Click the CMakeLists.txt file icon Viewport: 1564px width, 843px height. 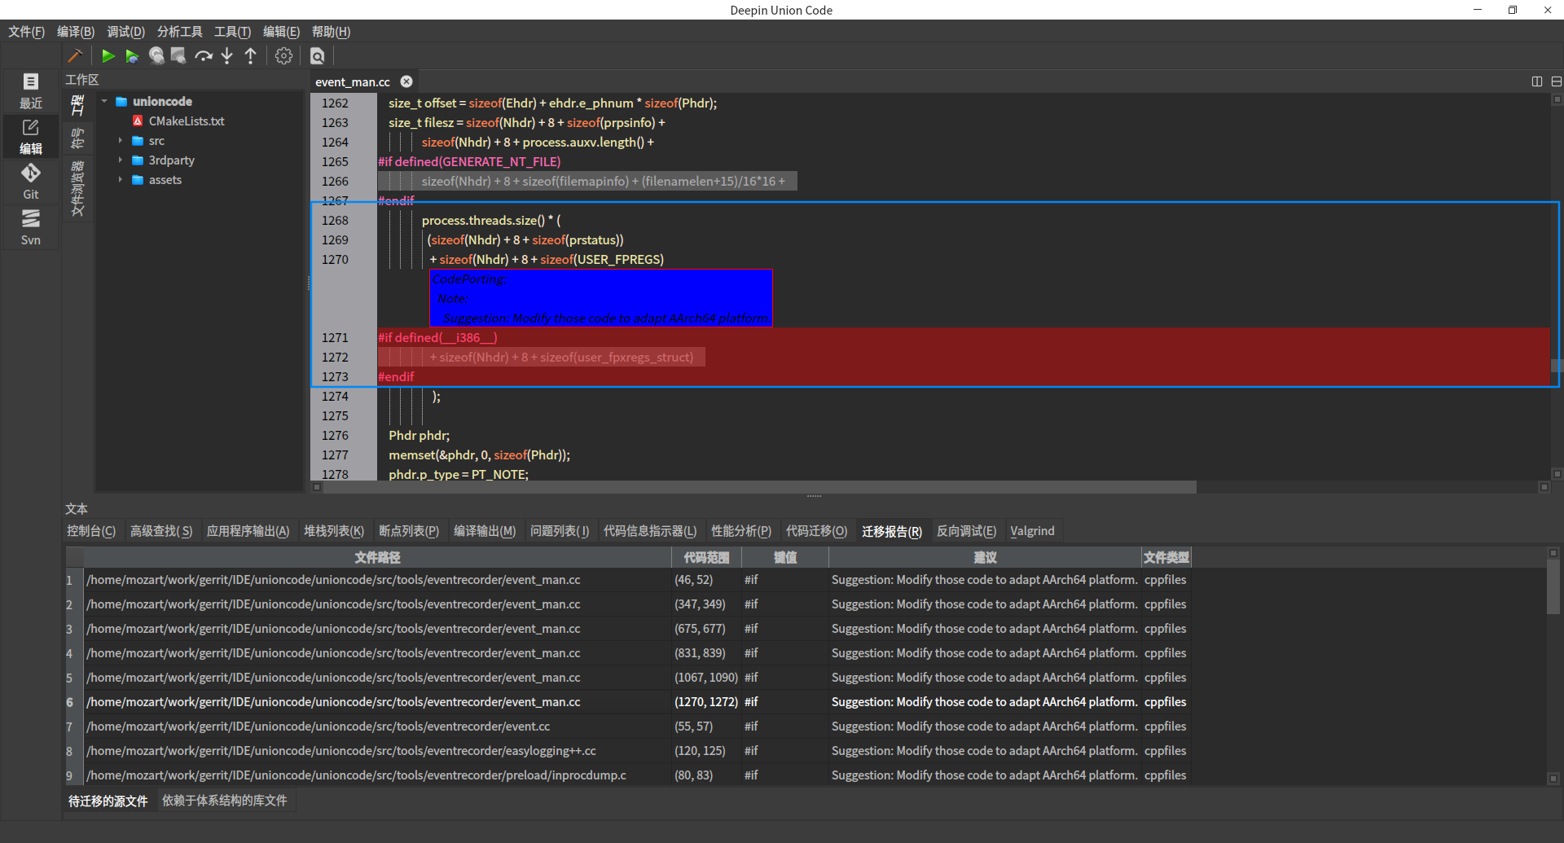[x=138, y=121]
